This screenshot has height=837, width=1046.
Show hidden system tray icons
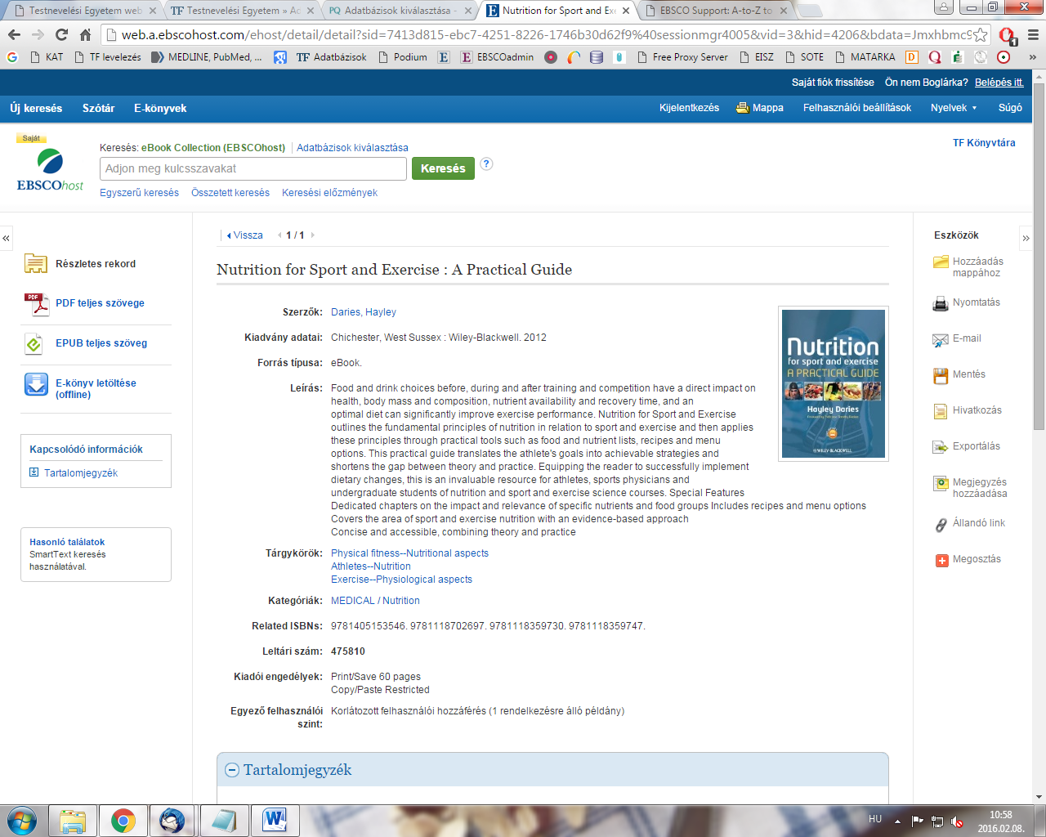pyautogui.click(x=897, y=821)
